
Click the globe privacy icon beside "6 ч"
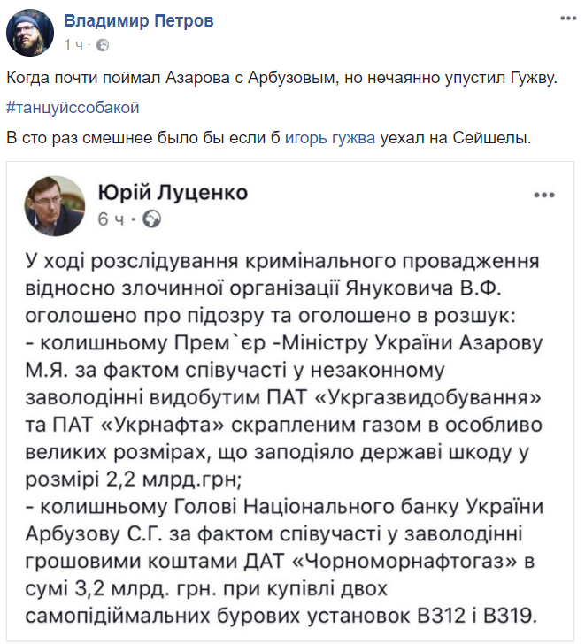coord(150,218)
